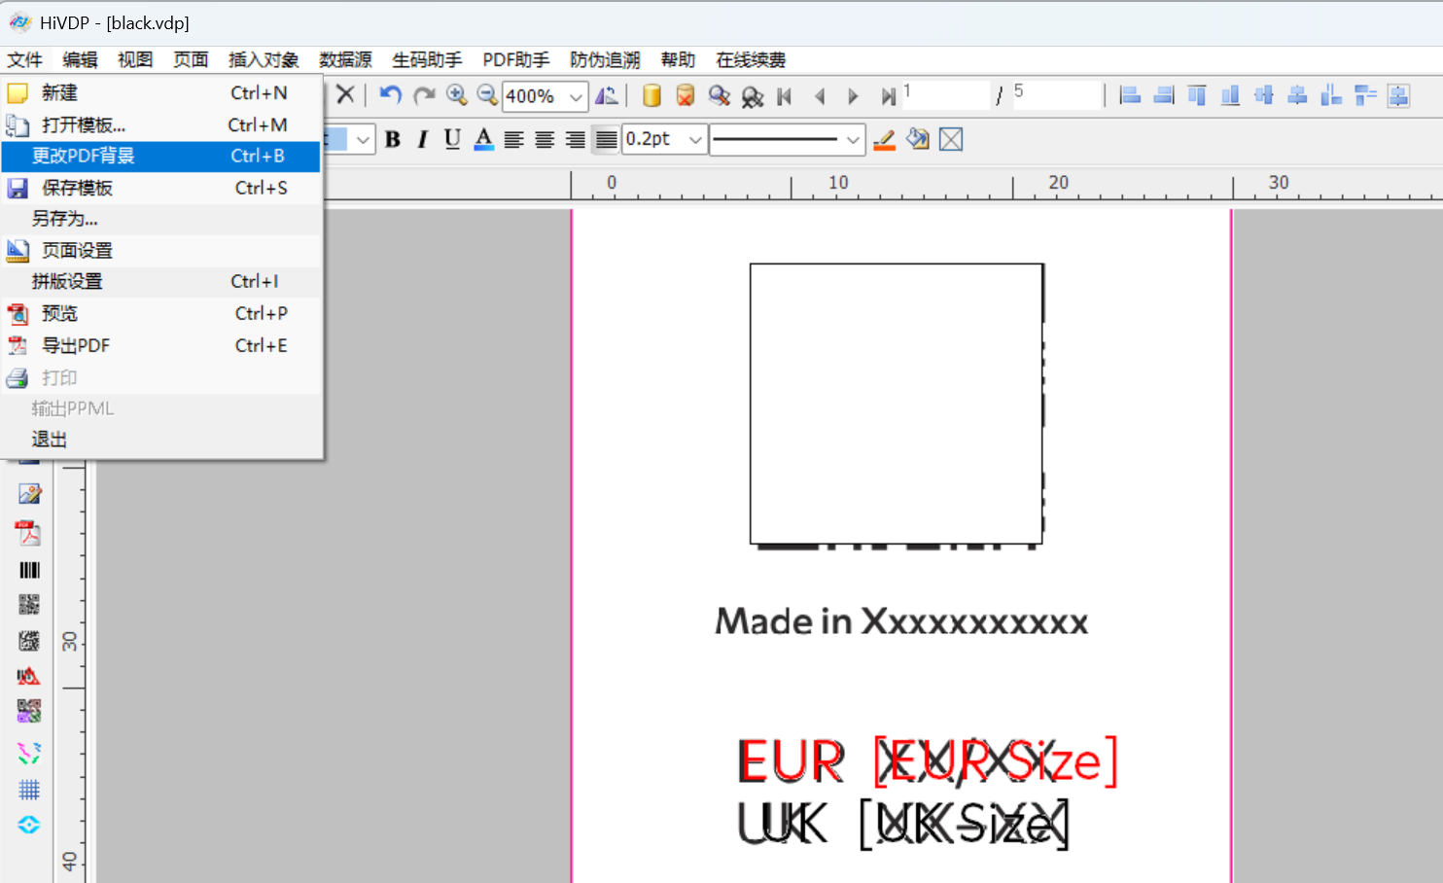Click the colorful QR code tool
Image resolution: width=1443 pixels, height=883 pixels.
tap(29, 712)
